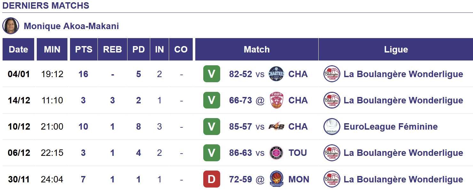Open the 72-59 match against MON
Screen dimensions: 473x192
240,179
